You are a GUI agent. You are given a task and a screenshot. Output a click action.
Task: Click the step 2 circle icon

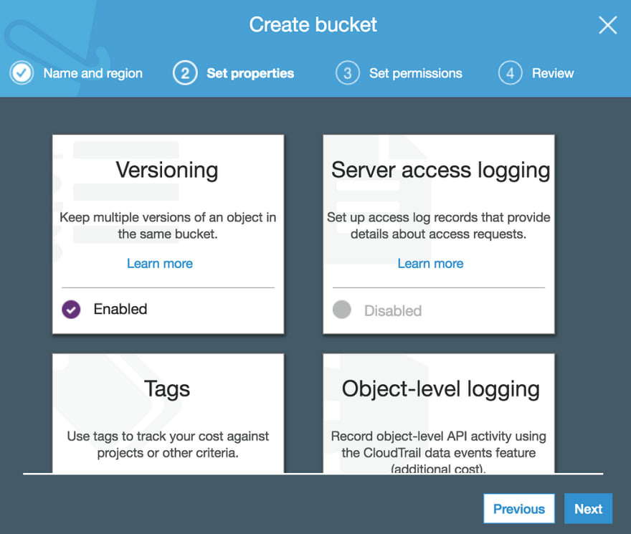(x=185, y=73)
